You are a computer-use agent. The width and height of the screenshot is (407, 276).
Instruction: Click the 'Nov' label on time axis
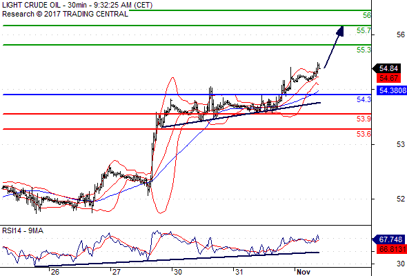click(303, 272)
